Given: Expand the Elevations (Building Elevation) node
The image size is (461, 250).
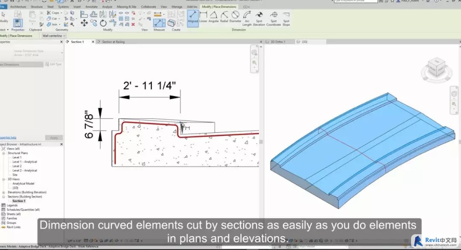Looking at the screenshot, I should point(3,193).
